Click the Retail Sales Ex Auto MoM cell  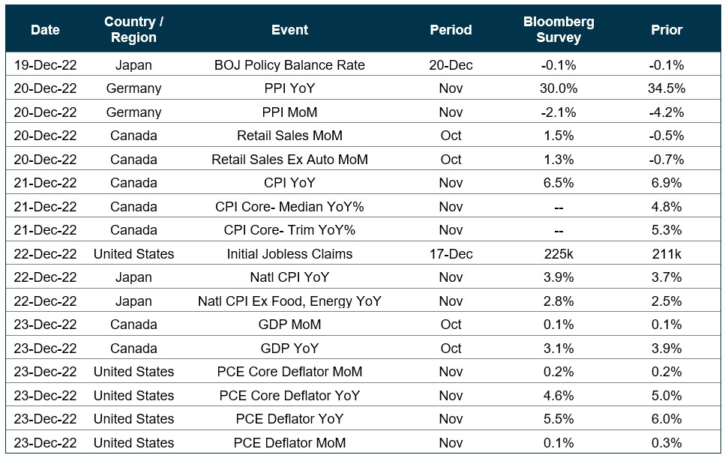(x=289, y=160)
